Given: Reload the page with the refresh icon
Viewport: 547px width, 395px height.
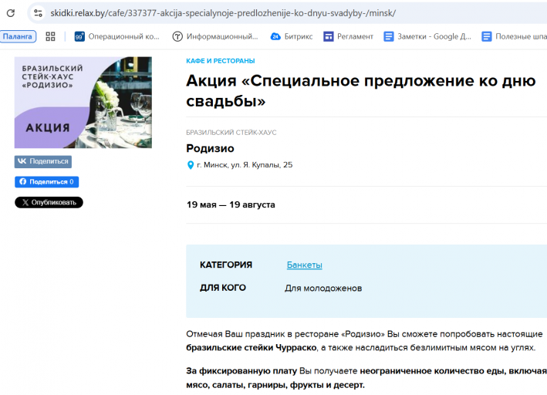Looking at the screenshot, I should point(11,13).
